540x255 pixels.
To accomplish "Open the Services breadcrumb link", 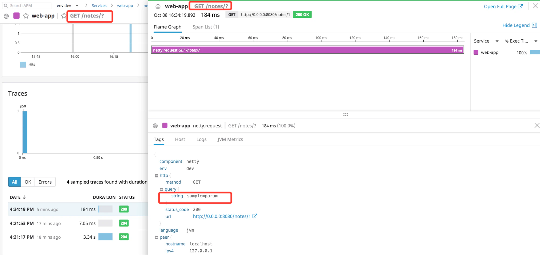I will tap(99, 5).
